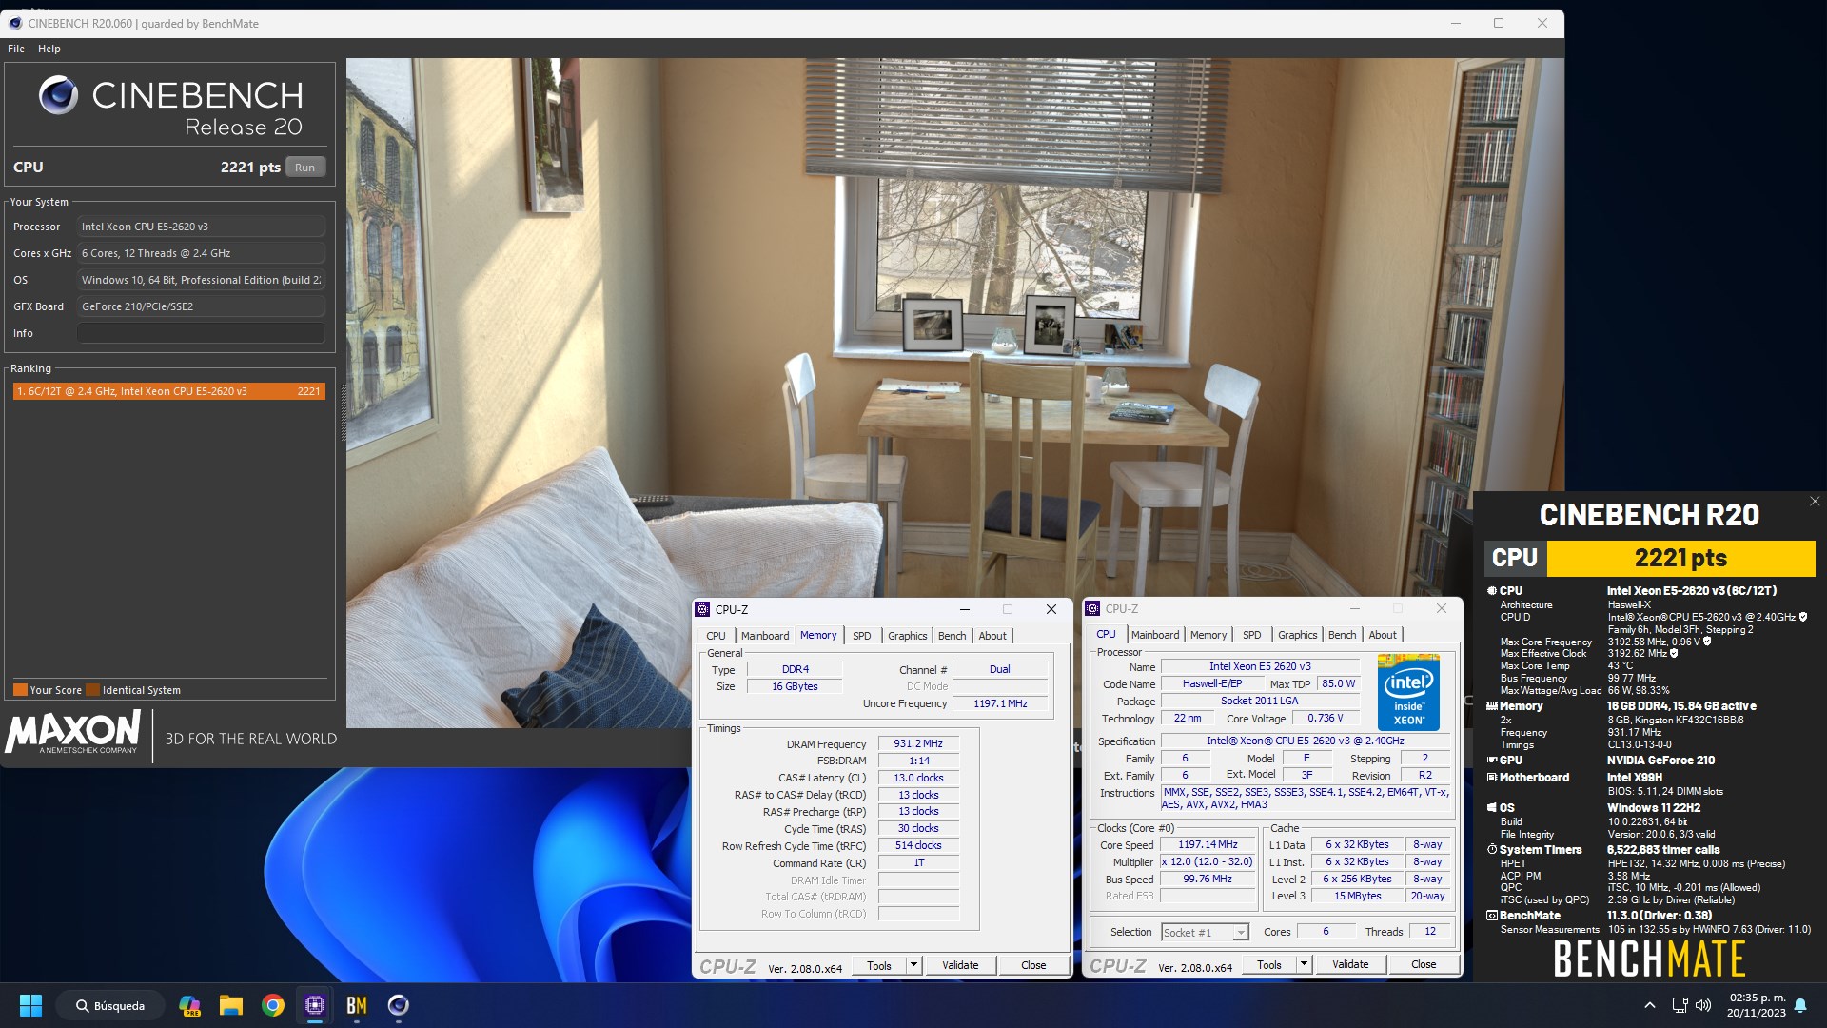Click the DRAM Frequency 931.2 MHz value
1827x1028 pixels.
point(918,744)
